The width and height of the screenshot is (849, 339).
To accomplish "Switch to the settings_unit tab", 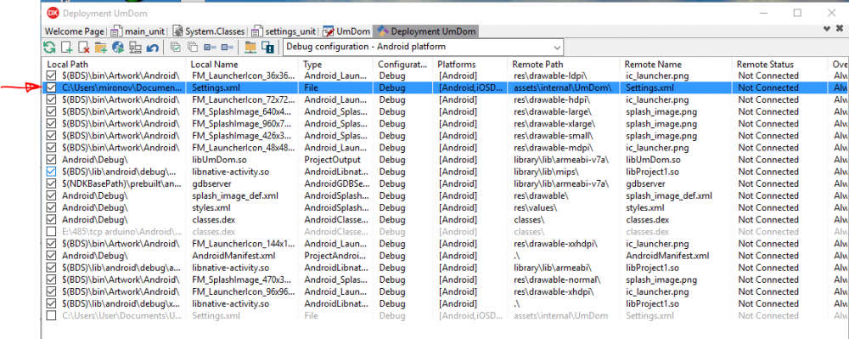I will coord(284,31).
